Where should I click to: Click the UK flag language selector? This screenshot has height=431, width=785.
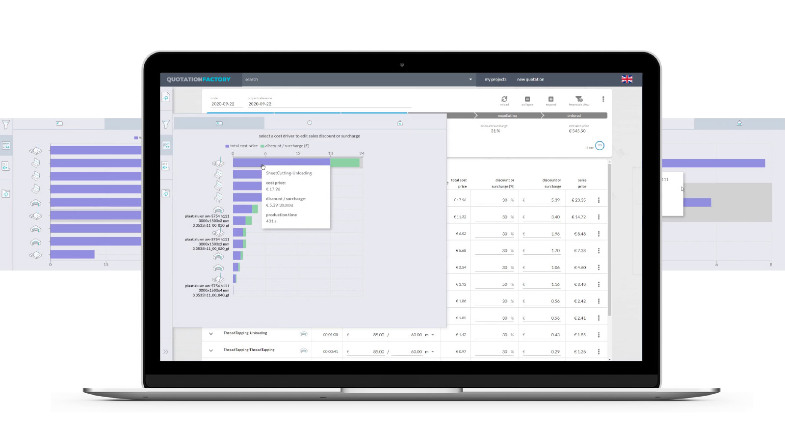(x=627, y=80)
